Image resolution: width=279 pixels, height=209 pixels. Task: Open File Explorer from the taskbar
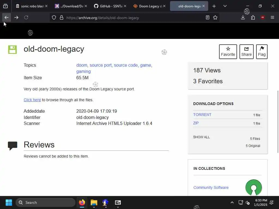click(94, 202)
